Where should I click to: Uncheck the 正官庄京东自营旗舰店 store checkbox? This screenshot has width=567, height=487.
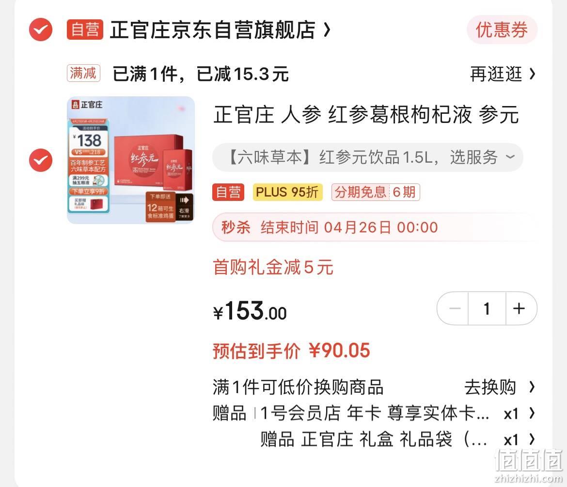[x=41, y=30]
